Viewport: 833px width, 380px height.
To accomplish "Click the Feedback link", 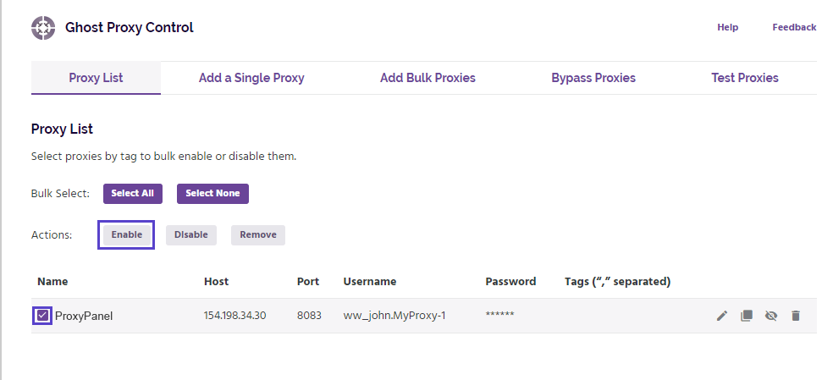I will tap(794, 27).
